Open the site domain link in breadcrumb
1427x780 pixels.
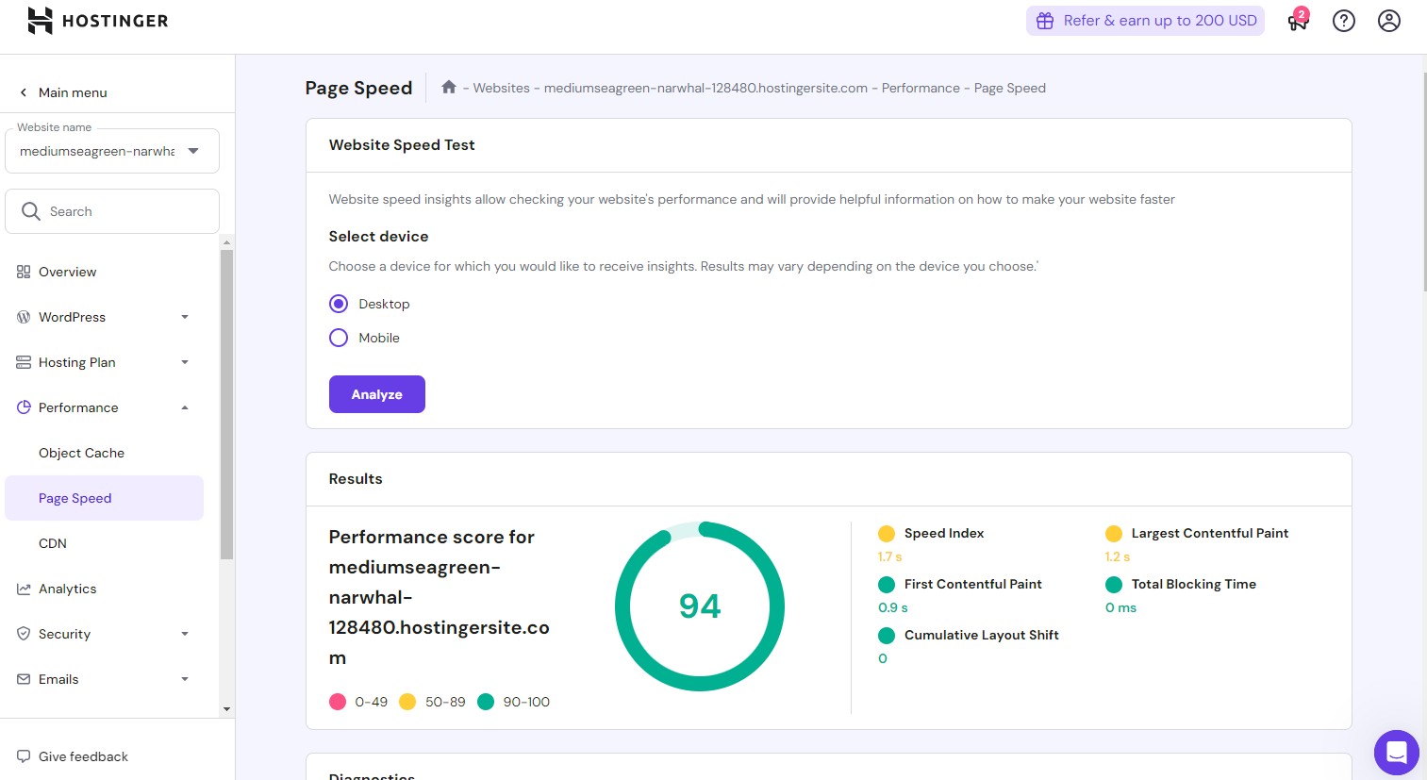705,88
